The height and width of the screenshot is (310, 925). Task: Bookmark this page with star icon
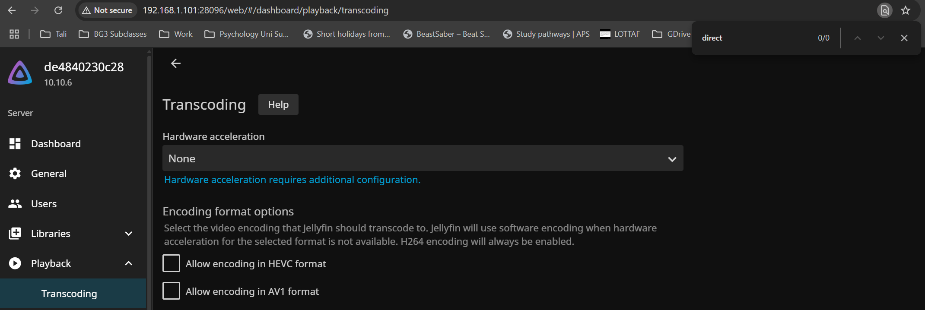click(x=906, y=10)
